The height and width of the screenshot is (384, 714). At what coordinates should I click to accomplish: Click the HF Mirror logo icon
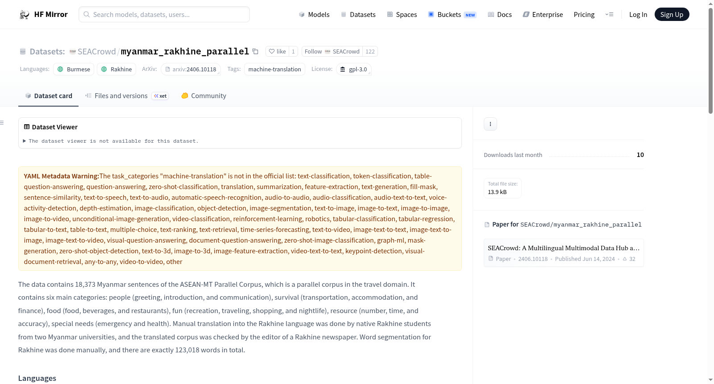click(x=25, y=14)
